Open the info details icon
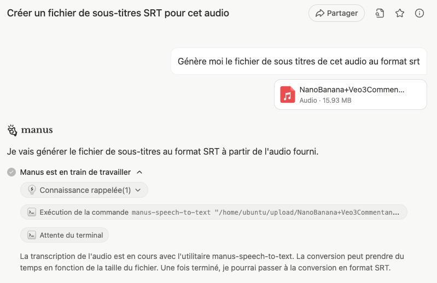The height and width of the screenshot is (283, 437). tap(419, 13)
